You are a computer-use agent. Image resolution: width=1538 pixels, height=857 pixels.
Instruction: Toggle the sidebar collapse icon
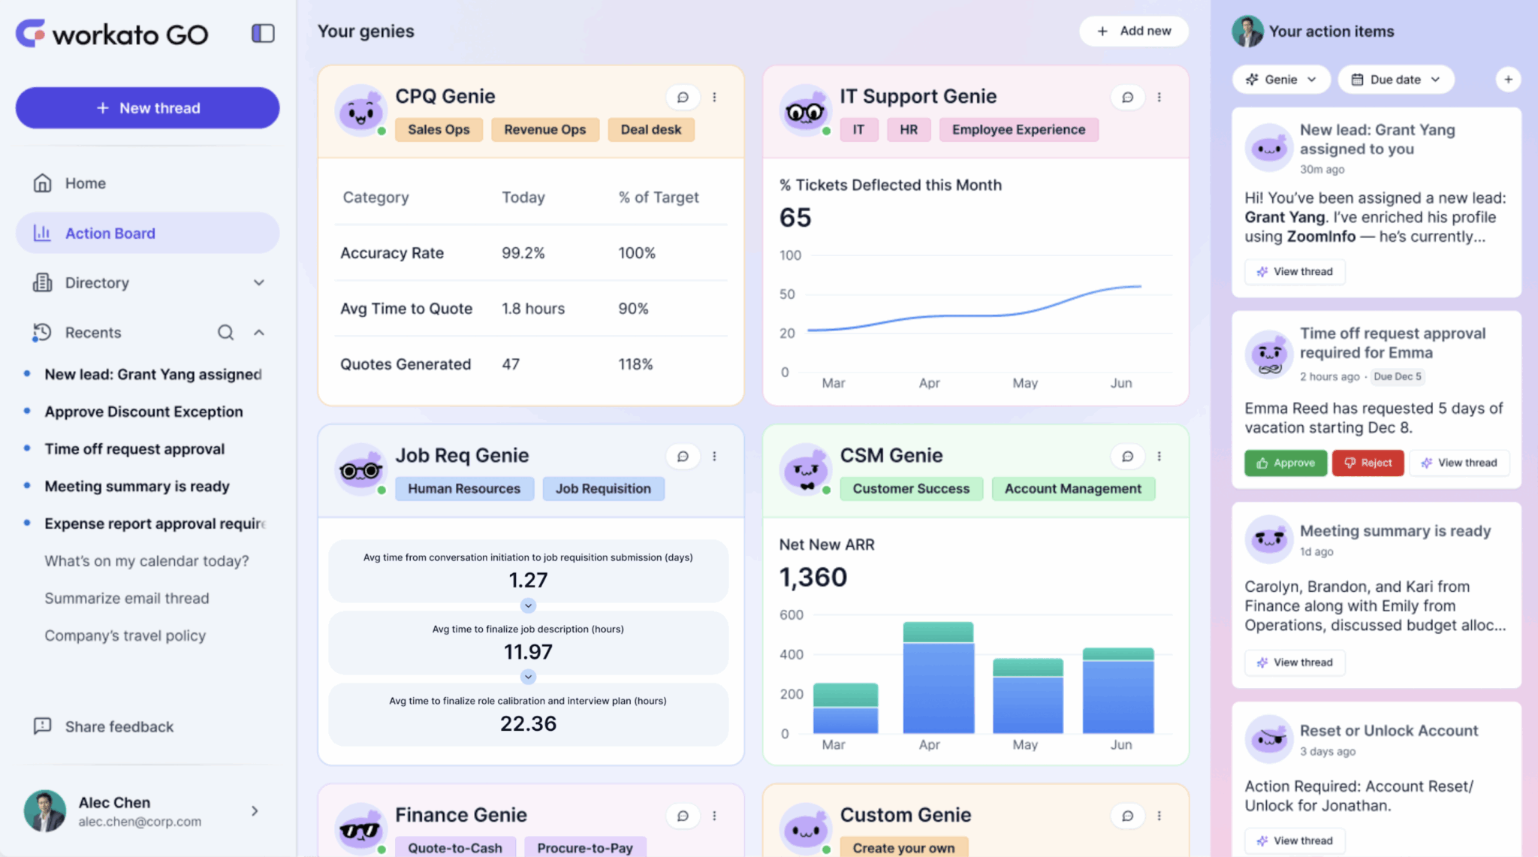pos(263,33)
